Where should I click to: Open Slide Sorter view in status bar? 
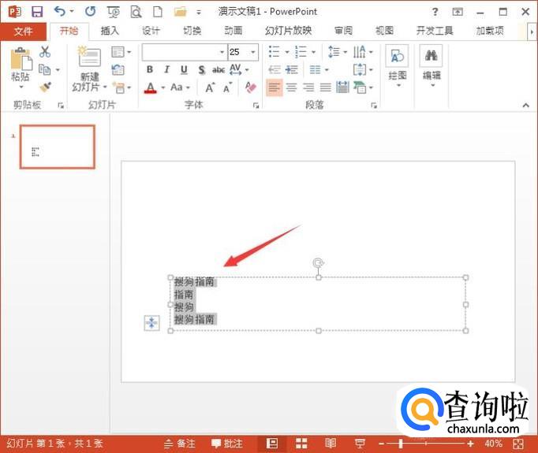[x=301, y=444]
